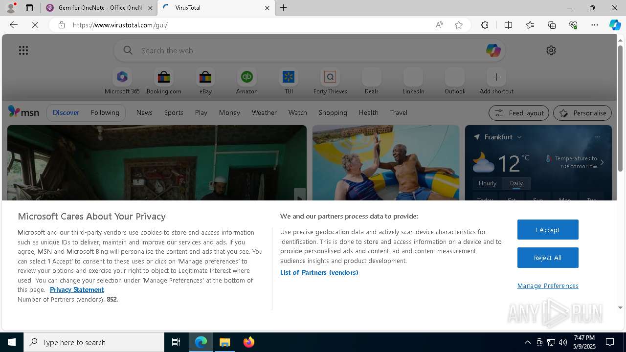Click I Accept privacy button

[548, 230]
